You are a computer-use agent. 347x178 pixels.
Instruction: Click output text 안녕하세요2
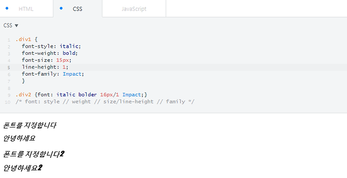(22, 168)
